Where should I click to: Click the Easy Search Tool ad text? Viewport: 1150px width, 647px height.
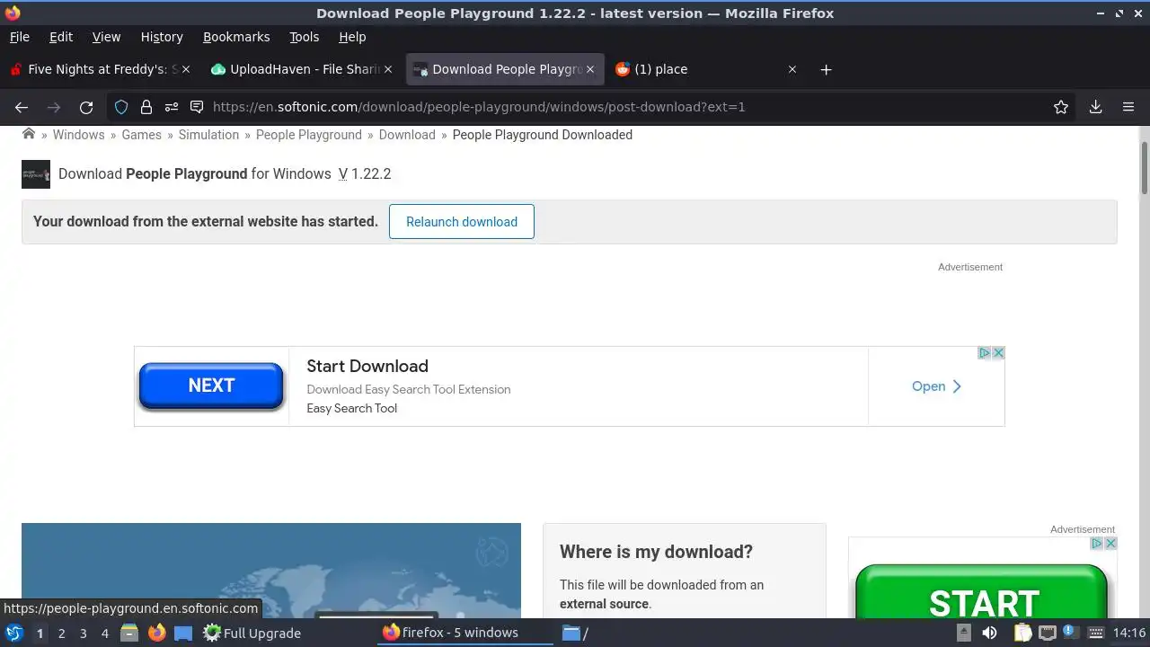click(351, 408)
